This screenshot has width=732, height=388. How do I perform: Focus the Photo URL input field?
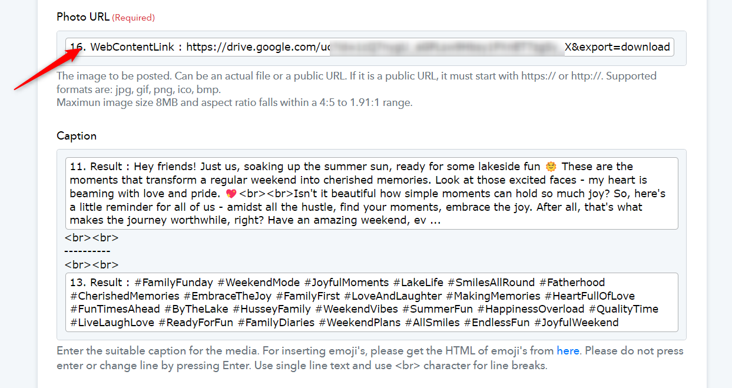coord(370,47)
